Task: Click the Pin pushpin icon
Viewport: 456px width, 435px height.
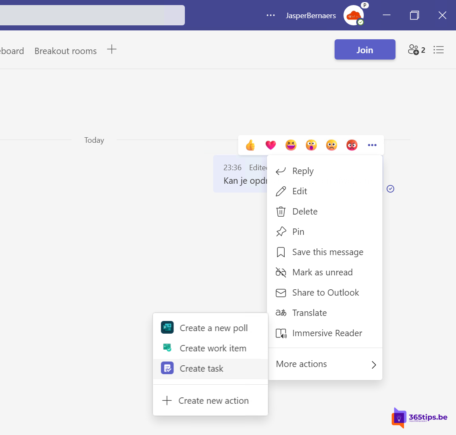Action: pos(280,232)
